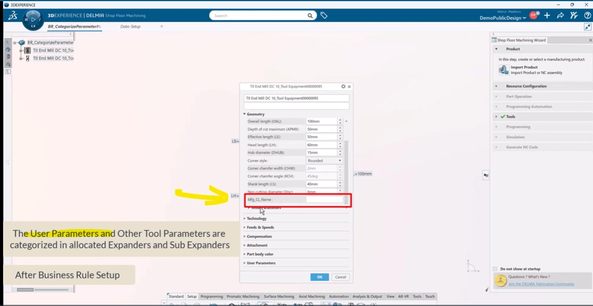The width and height of the screenshot is (593, 306).
Task: Switch to the Data-Setup tab
Action: 130,27
